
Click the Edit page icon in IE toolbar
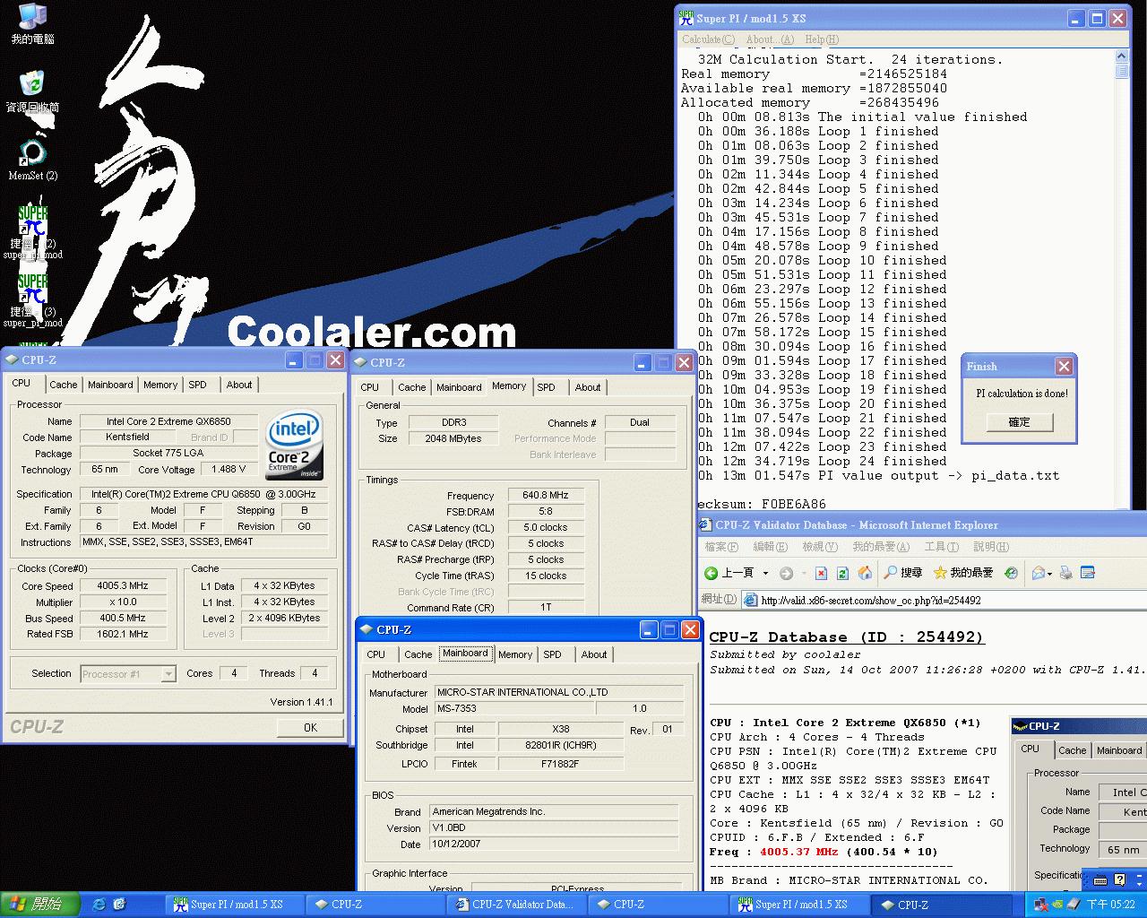pos(1088,573)
